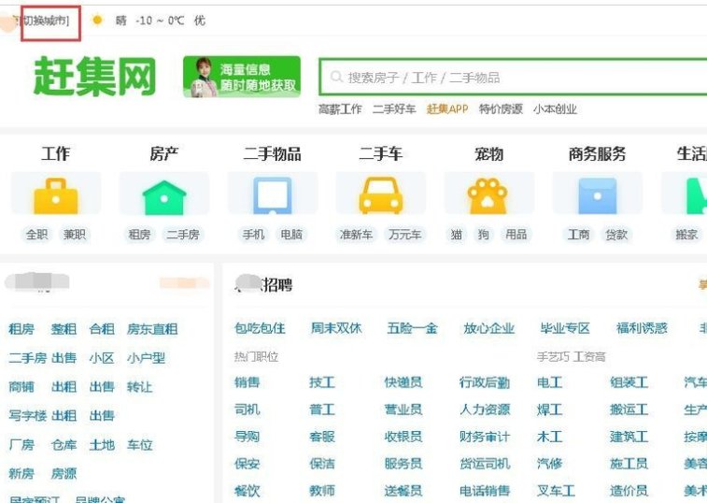Click the 工作 briefcase icon
The height and width of the screenshot is (503, 707).
pos(56,196)
